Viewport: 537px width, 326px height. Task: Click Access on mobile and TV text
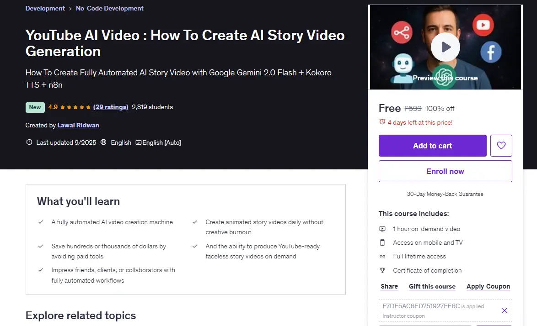coord(428,242)
